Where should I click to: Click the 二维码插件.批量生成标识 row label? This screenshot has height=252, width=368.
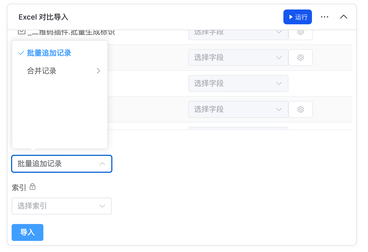tap(71, 33)
